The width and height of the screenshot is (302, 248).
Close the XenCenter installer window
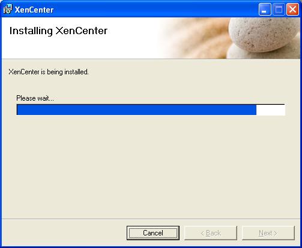click(292, 10)
